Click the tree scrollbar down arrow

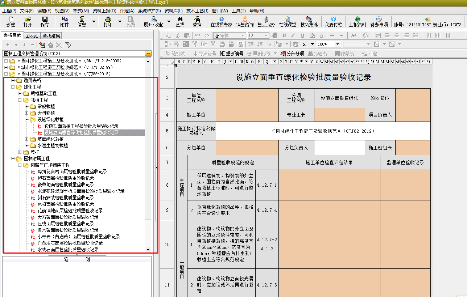click(x=148, y=250)
